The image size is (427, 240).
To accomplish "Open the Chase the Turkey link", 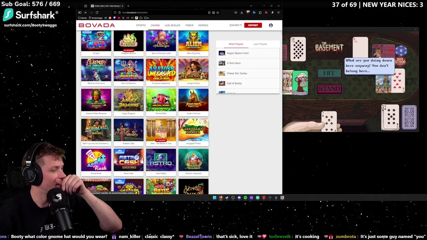I will (x=237, y=73).
